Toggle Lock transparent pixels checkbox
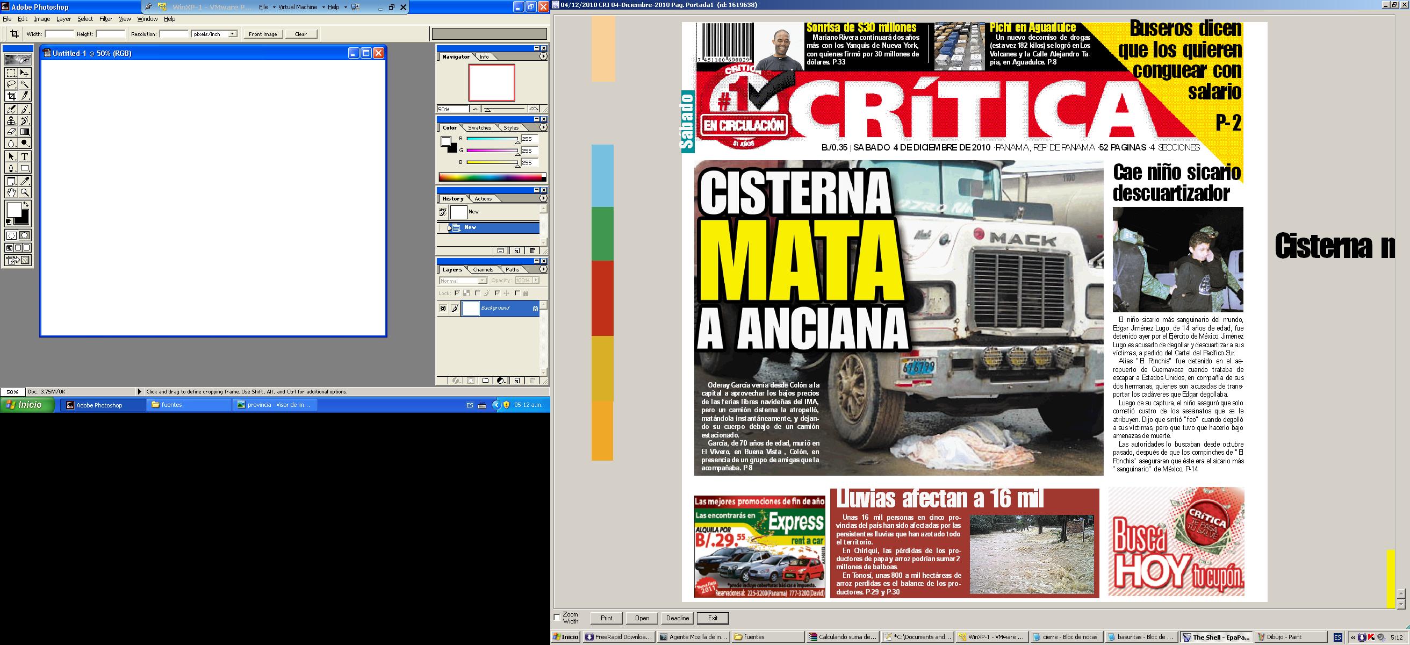 (x=457, y=293)
